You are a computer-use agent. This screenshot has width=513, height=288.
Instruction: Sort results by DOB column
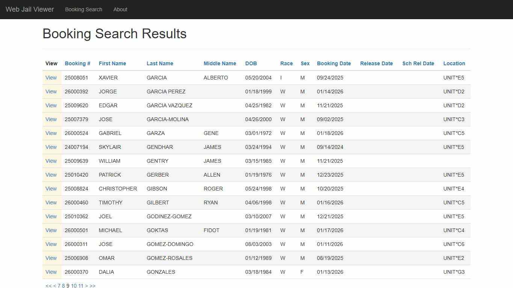(x=251, y=63)
